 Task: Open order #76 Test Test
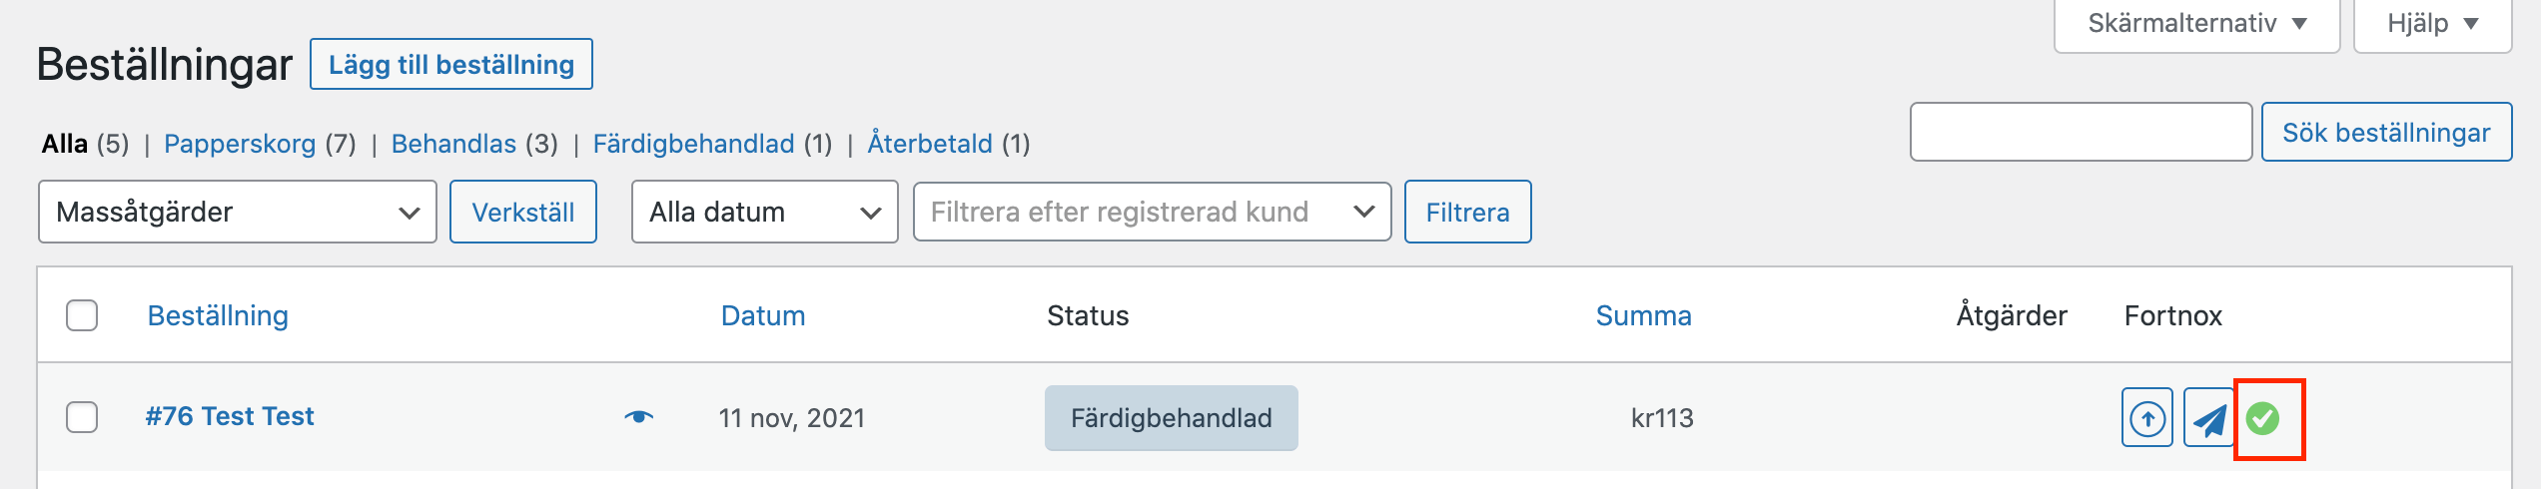(x=230, y=416)
